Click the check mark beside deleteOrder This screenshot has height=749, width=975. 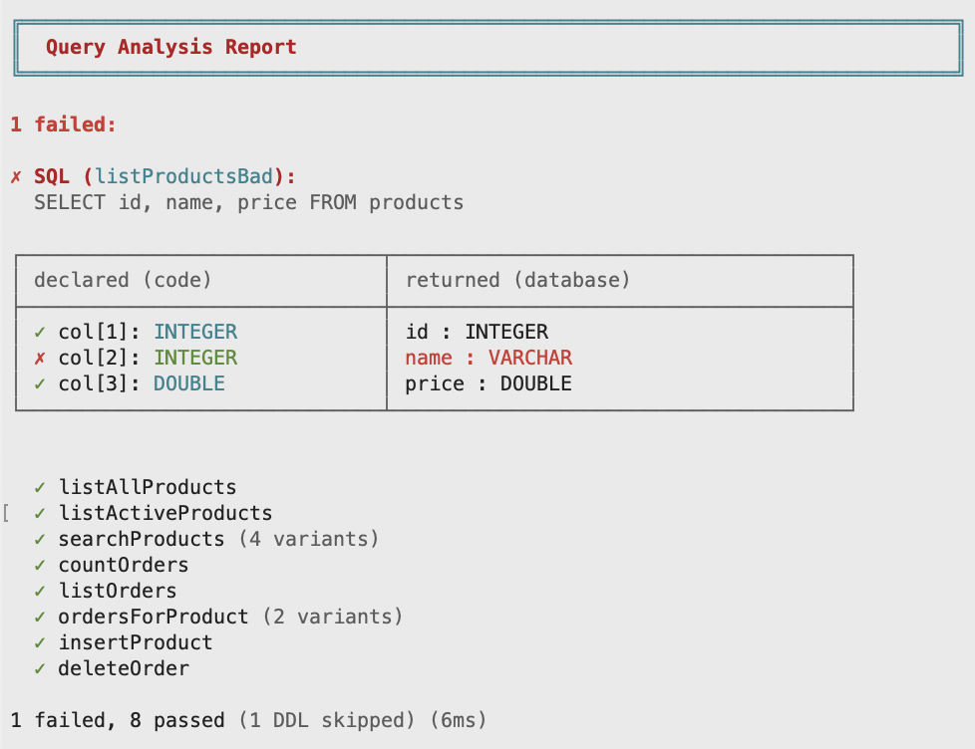[x=40, y=669]
